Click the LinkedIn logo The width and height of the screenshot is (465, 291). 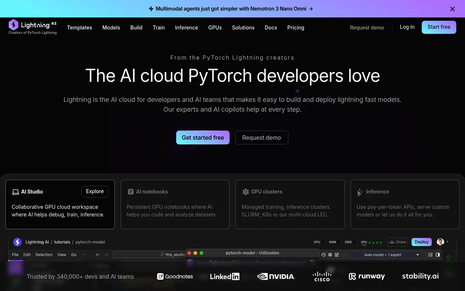tap(225, 276)
